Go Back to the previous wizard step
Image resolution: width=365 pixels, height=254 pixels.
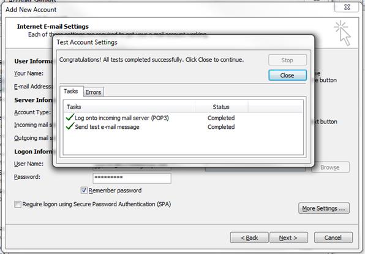[249, 238]
